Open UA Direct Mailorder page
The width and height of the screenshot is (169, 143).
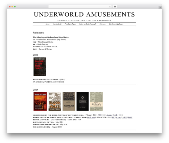click(x=116, y=24)
